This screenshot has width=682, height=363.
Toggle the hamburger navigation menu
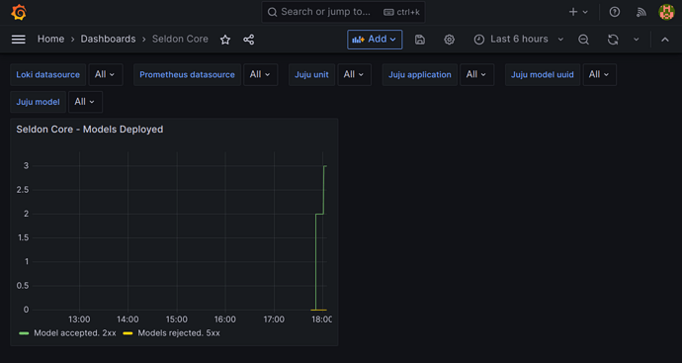tap(18, 40)
